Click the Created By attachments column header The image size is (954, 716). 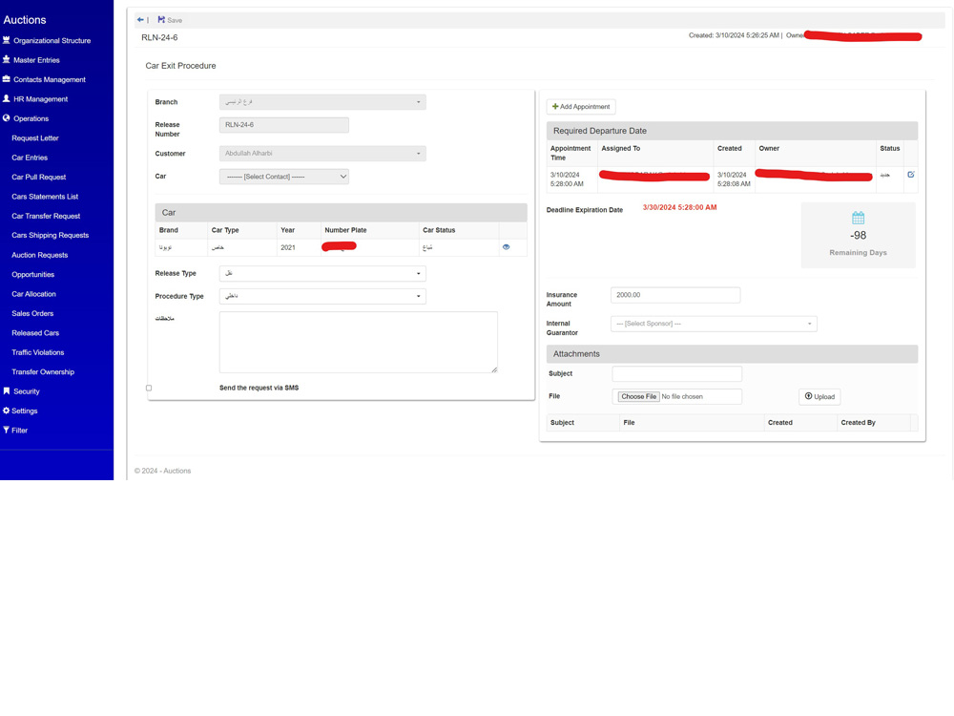[858, 423]
